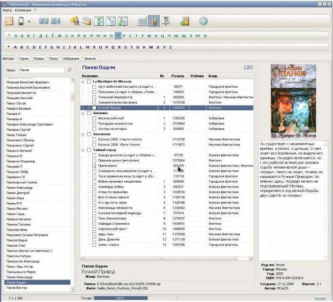This screenshot has width=333, height=302.
Task: Select Cyrillic letter Я in alphabet bar
Action: click(x=205, y=36)
